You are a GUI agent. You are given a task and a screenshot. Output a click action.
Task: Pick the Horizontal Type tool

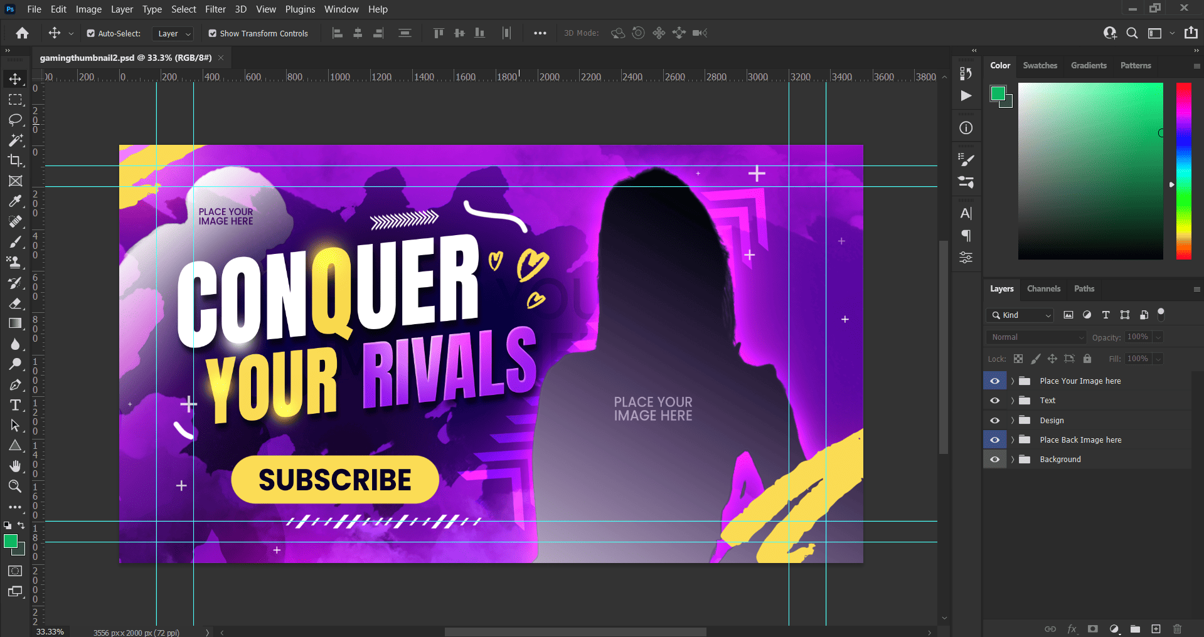coord(15,405)
